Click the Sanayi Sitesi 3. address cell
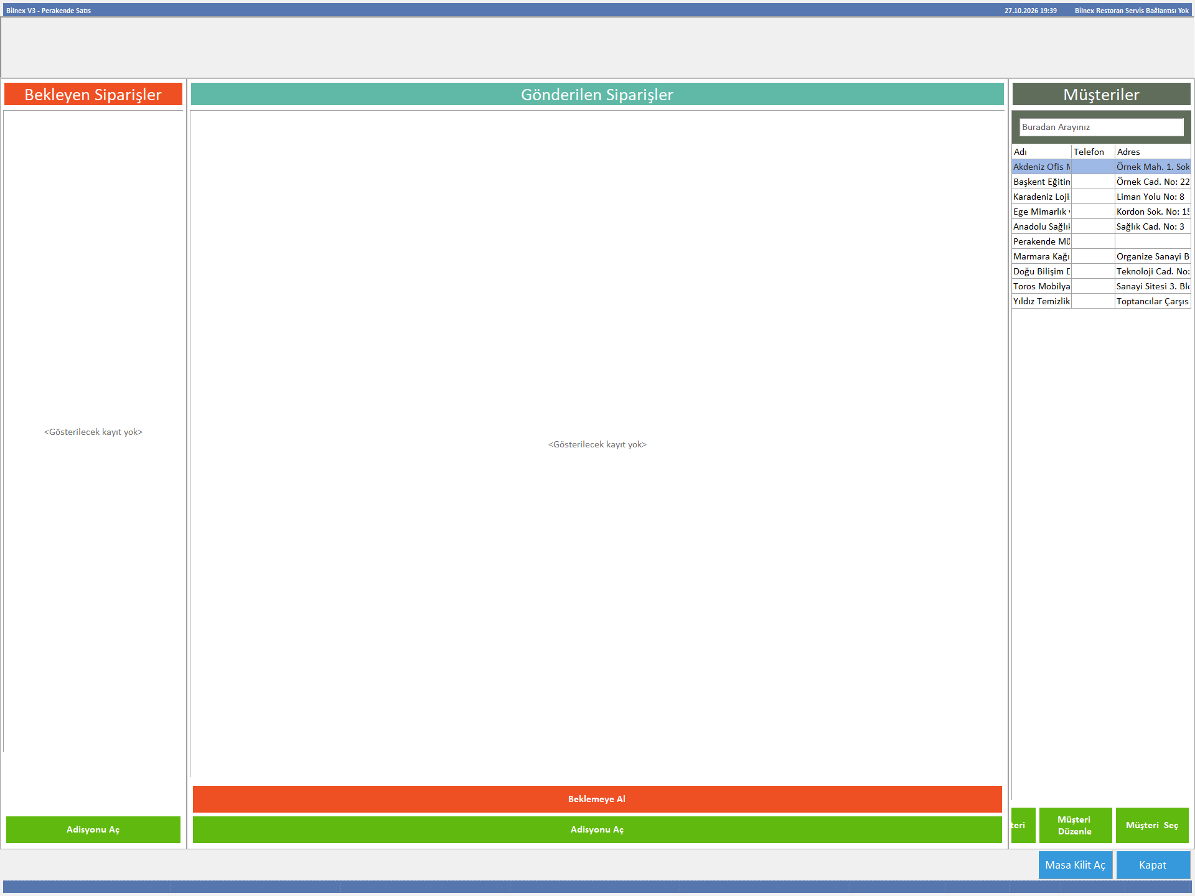Screen dimensions: 1195x896 1153,286
